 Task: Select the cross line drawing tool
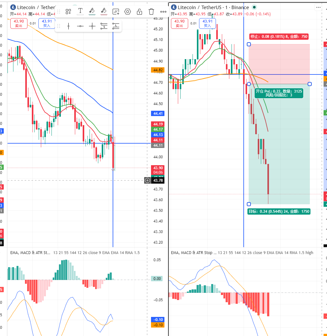point(92,26)
